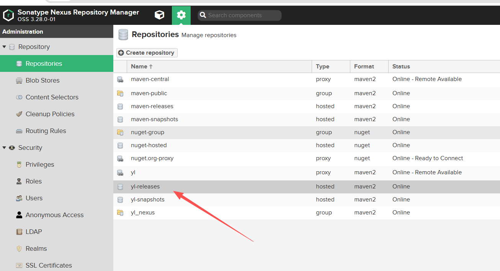Sort by the Status column header
The height and width of the screenshot is (271, 500).
[444, 67]
